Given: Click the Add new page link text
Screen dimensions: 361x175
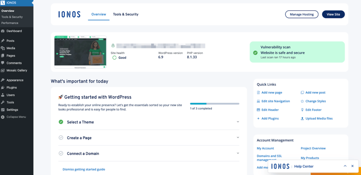Looking at the screenshot, I should [x=272, y=92].
